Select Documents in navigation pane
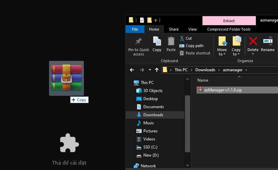Viewport: 278px width, 170px height. coord(153,107)
